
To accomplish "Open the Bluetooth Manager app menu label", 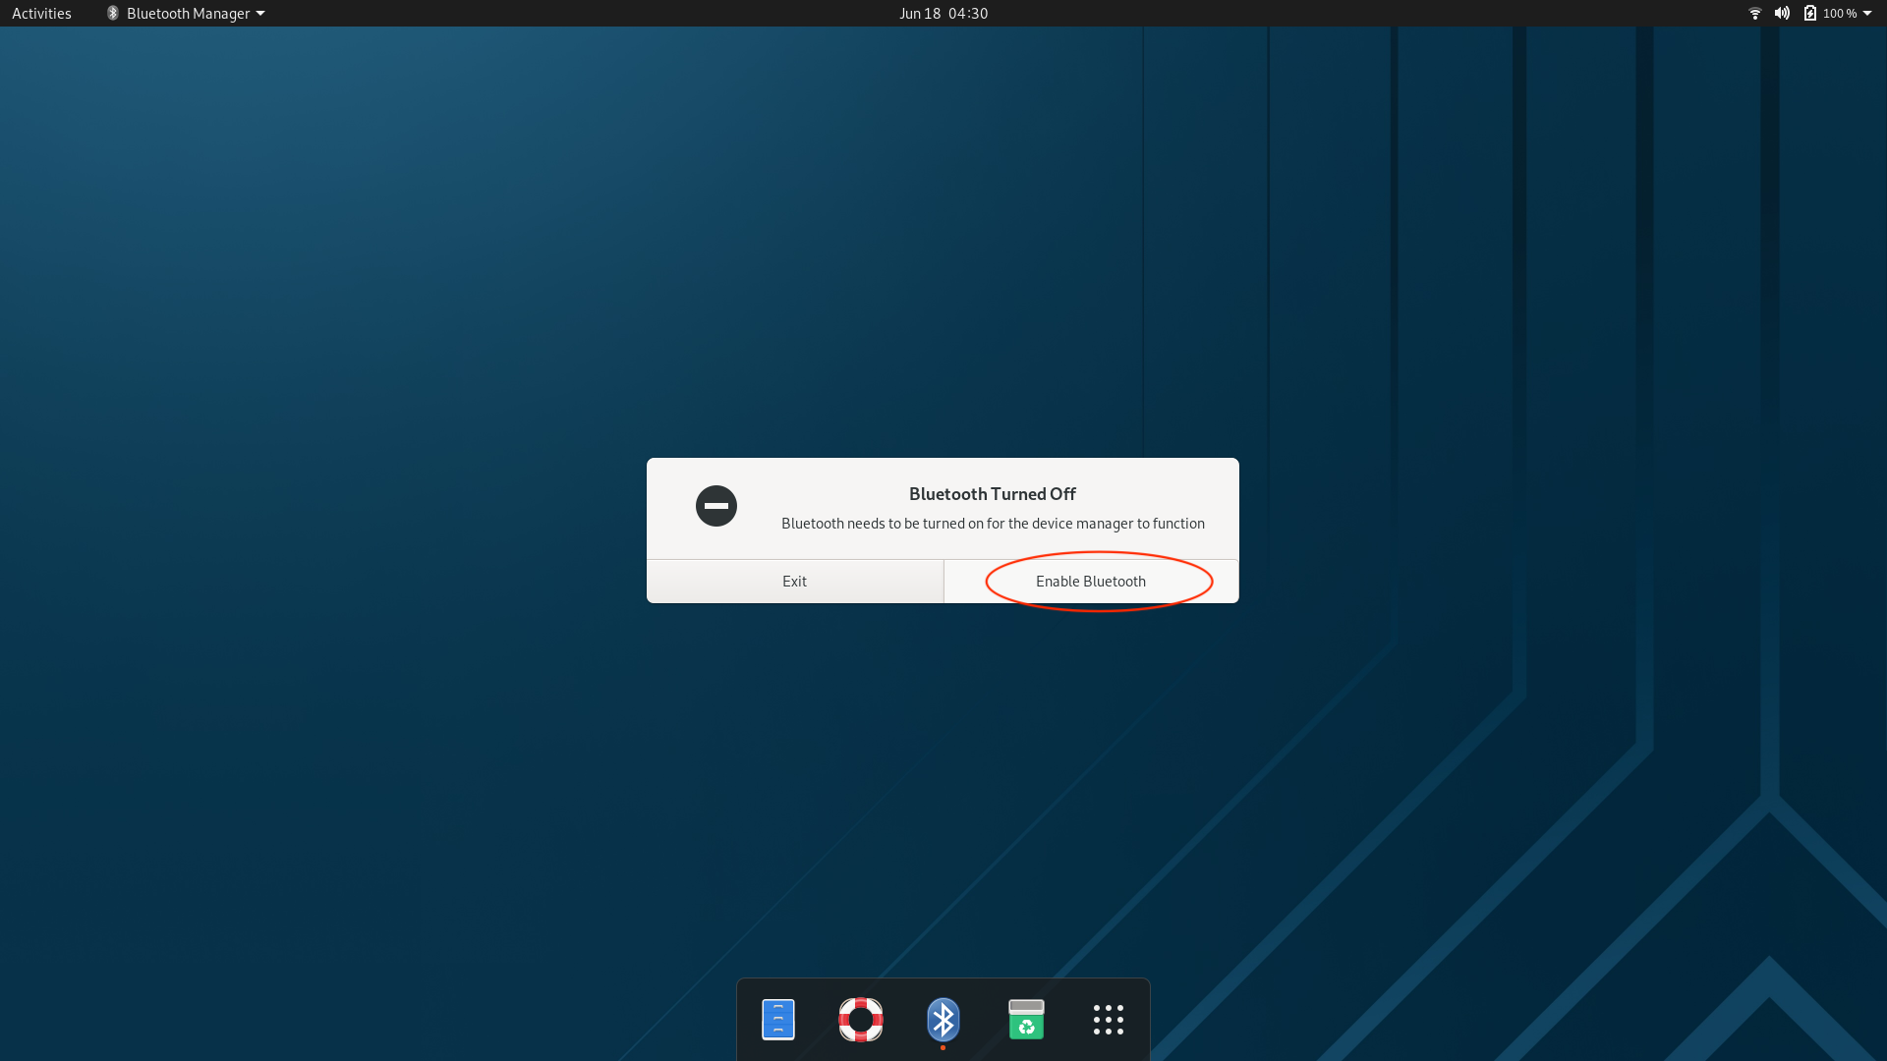I will pyautogui.click(x=188, y=13).
